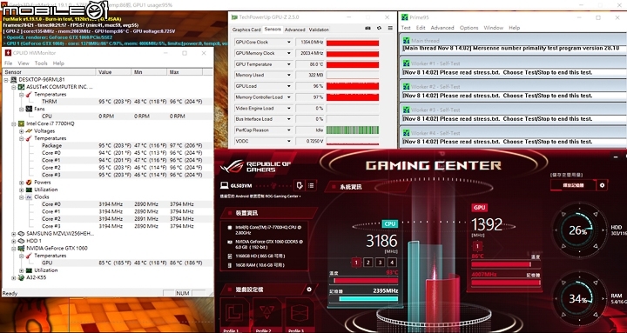Viewport: 627px width, 333px height.
Task: Select CPU core 4 box
Action: click(x=392, y=263)
